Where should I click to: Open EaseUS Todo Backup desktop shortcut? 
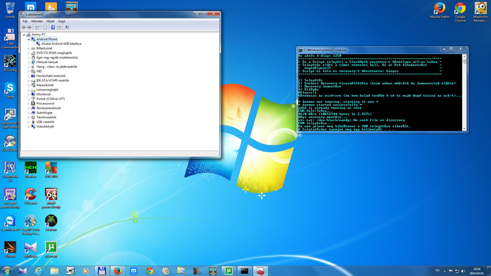pyautogui.click(x=31, y=225)
